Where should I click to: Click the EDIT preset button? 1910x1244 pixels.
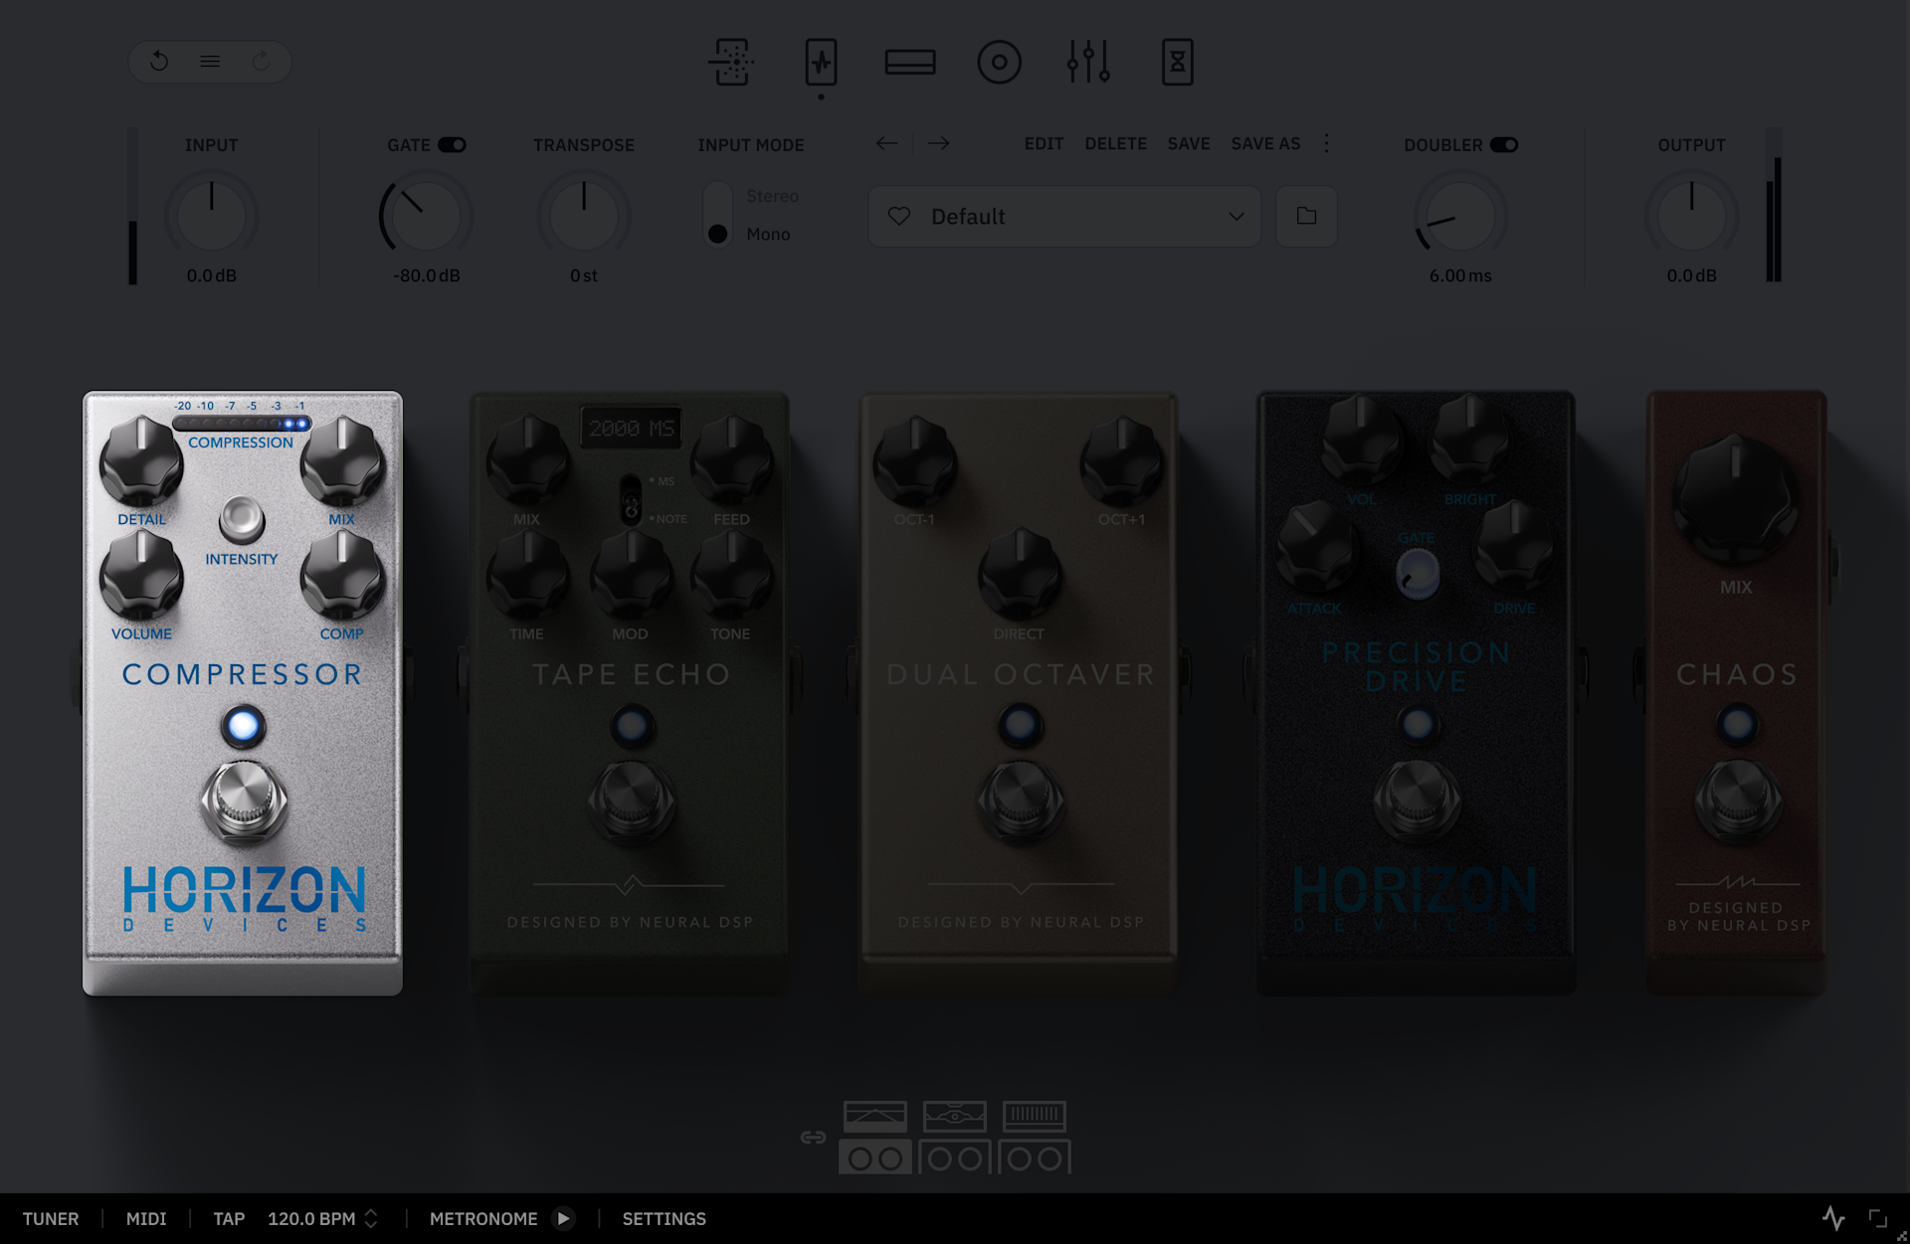(1045, 143)
